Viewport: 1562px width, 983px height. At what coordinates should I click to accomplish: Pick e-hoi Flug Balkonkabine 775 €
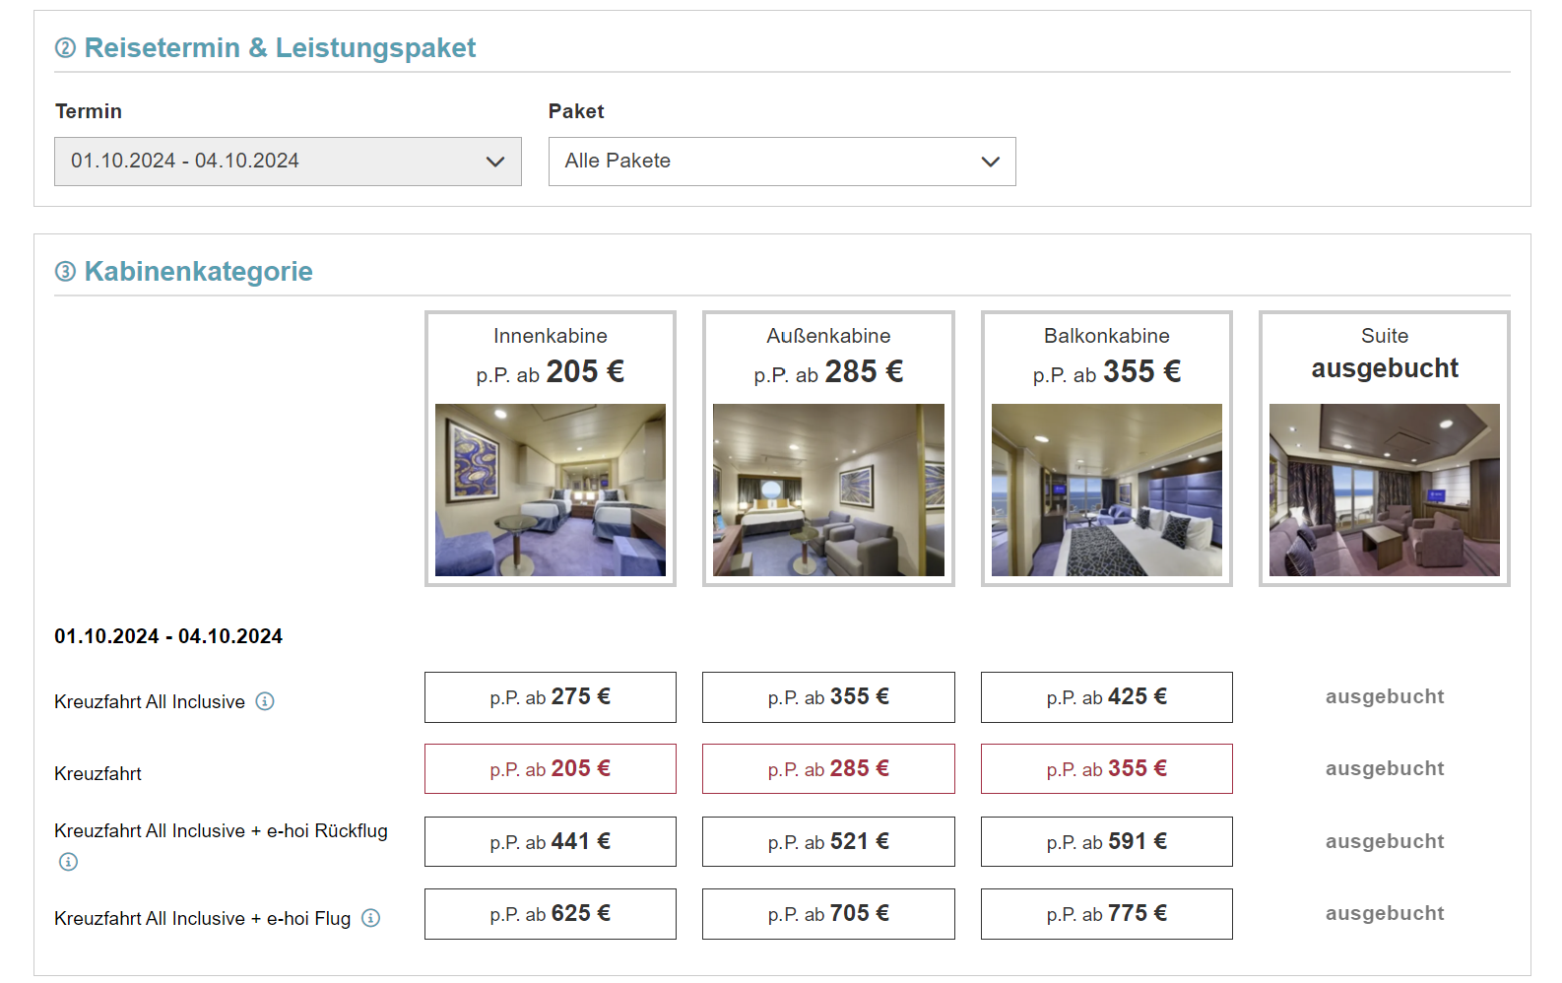point(1107,914)
